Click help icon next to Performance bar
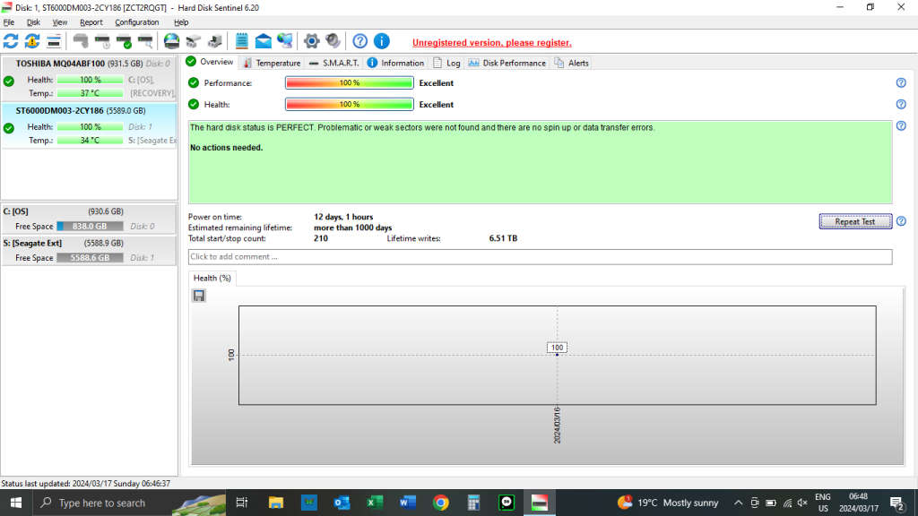Screen dimensions: 918x516 (900, 82)
